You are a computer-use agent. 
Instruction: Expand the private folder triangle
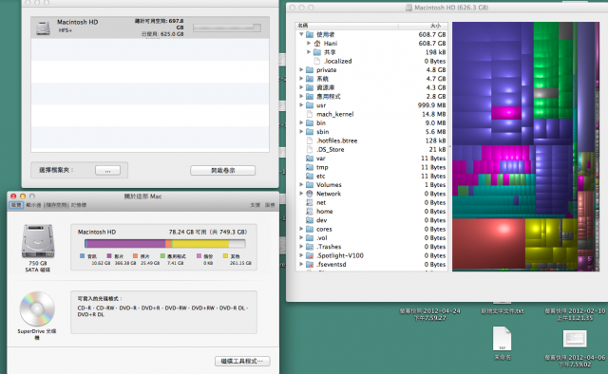(x=301, y=69)
